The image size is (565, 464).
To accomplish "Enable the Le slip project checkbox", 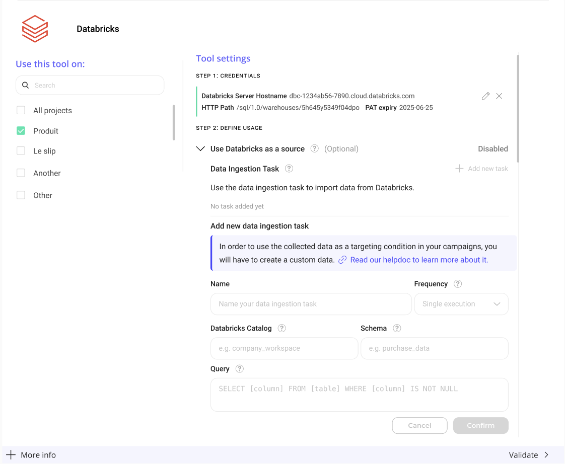I will click(x=21, y=151).
